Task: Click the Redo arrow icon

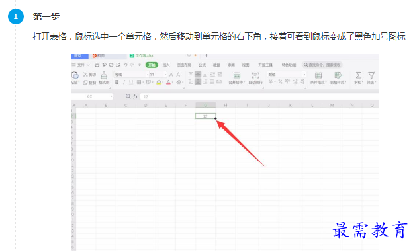Action: coord(132,65)
